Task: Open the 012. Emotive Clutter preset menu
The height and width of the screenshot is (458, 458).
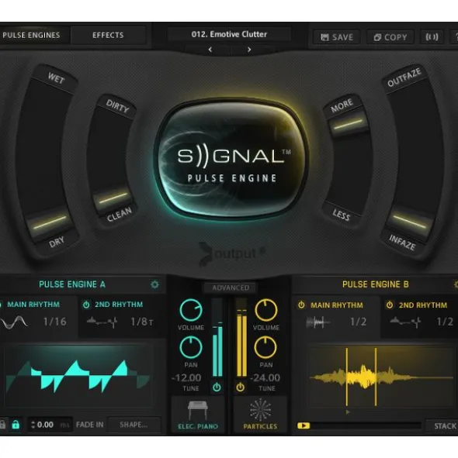Action: click(x=229, y=34)
